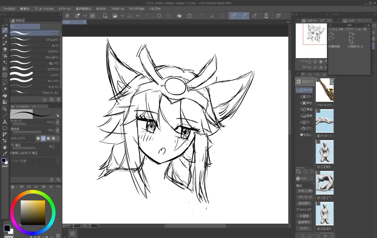Screen dimensions: 377x238
Task: Toggle lock on the brush stroke preview
Action: [x=57, y=115]
